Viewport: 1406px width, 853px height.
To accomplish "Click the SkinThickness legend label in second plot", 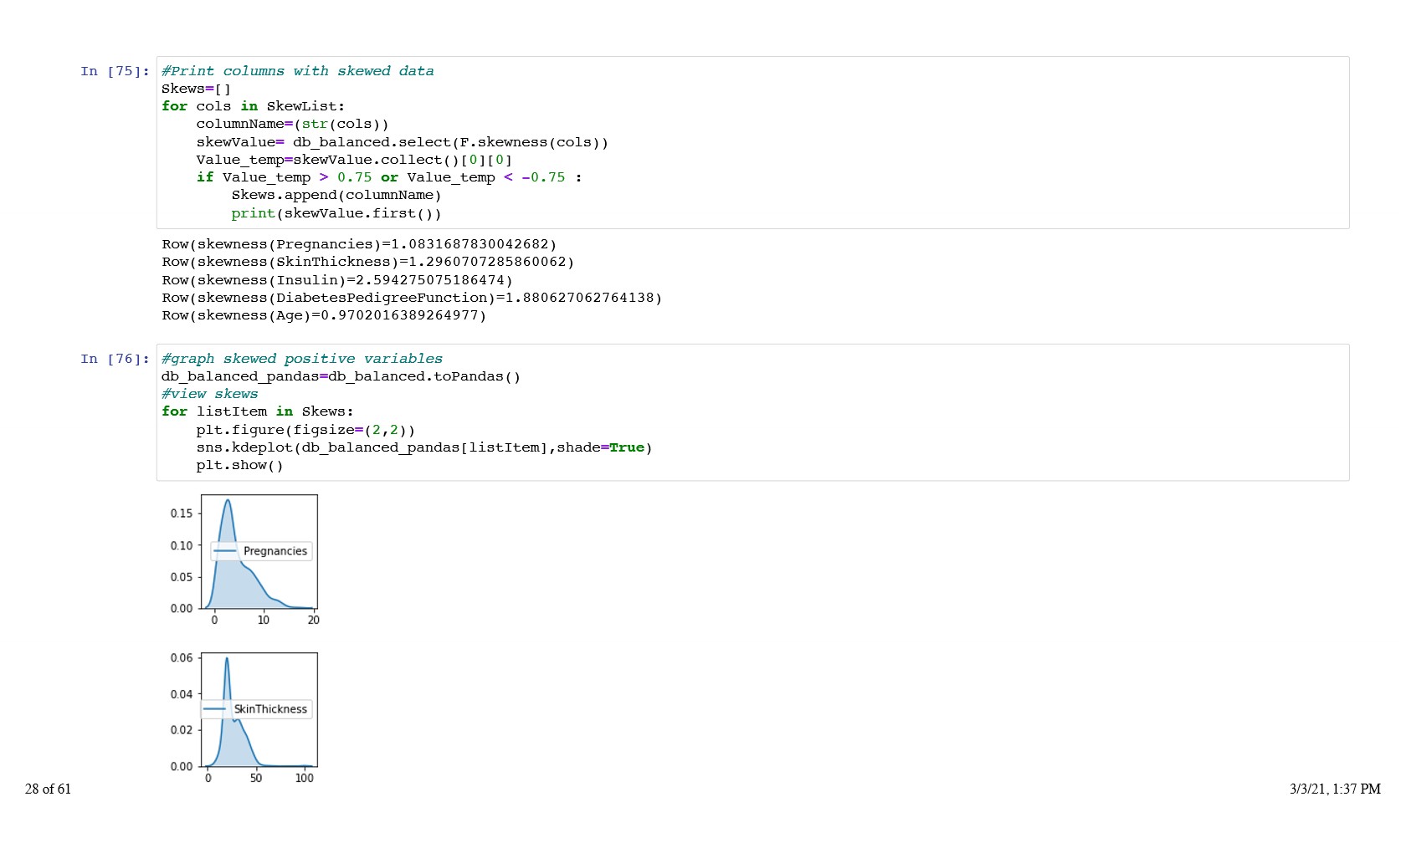I will [x=270, y=709].
